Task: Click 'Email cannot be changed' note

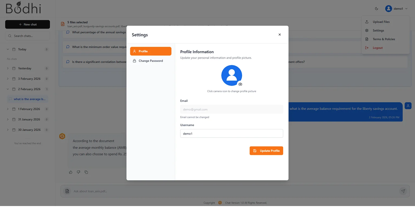Action: click(x=195, y=117)
